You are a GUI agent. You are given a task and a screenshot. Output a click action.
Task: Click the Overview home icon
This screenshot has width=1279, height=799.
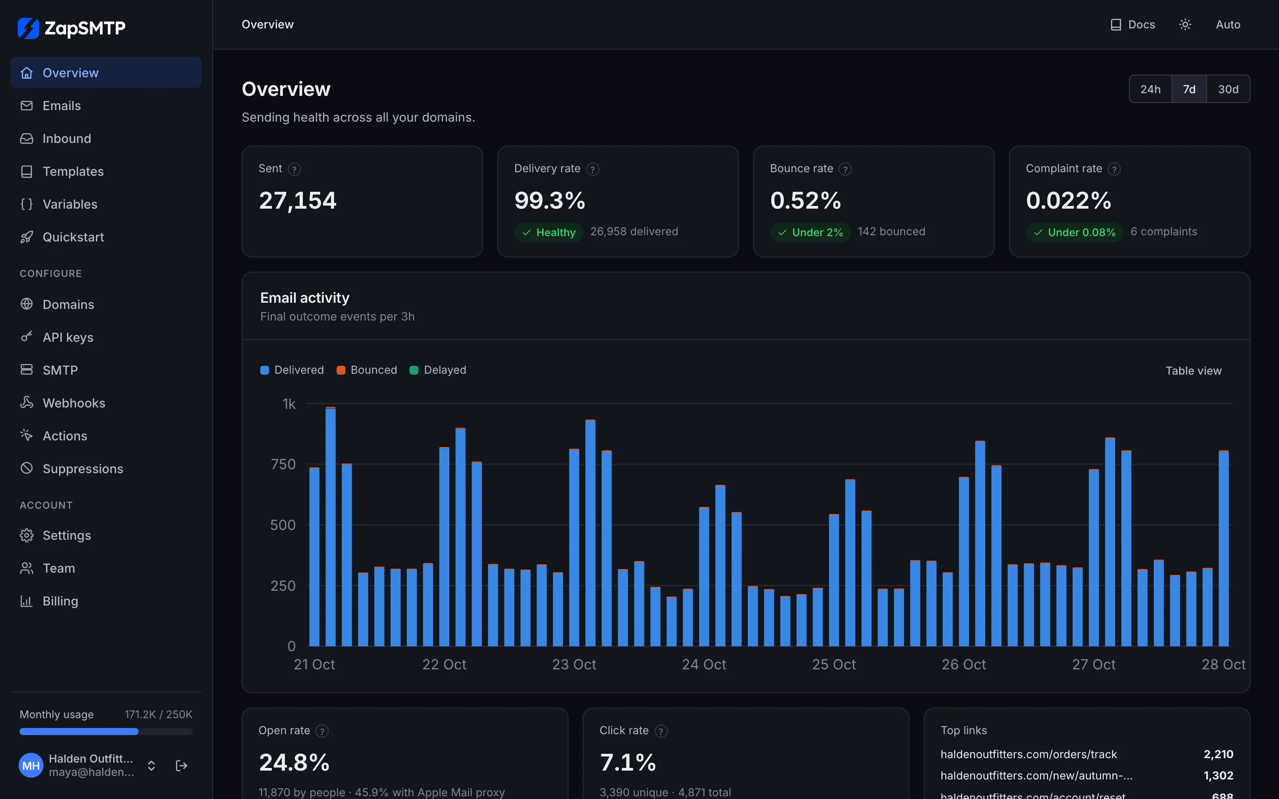27,72
